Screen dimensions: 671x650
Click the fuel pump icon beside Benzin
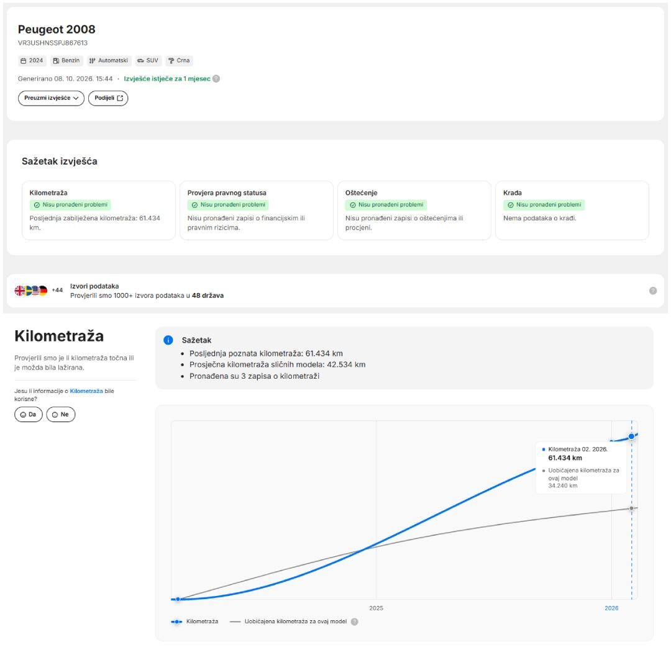click(56, 61)
